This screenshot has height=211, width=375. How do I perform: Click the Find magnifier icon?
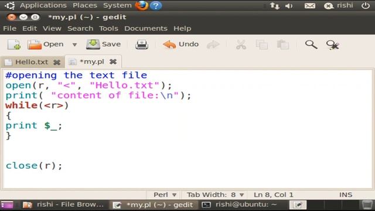tap(311, 45)
